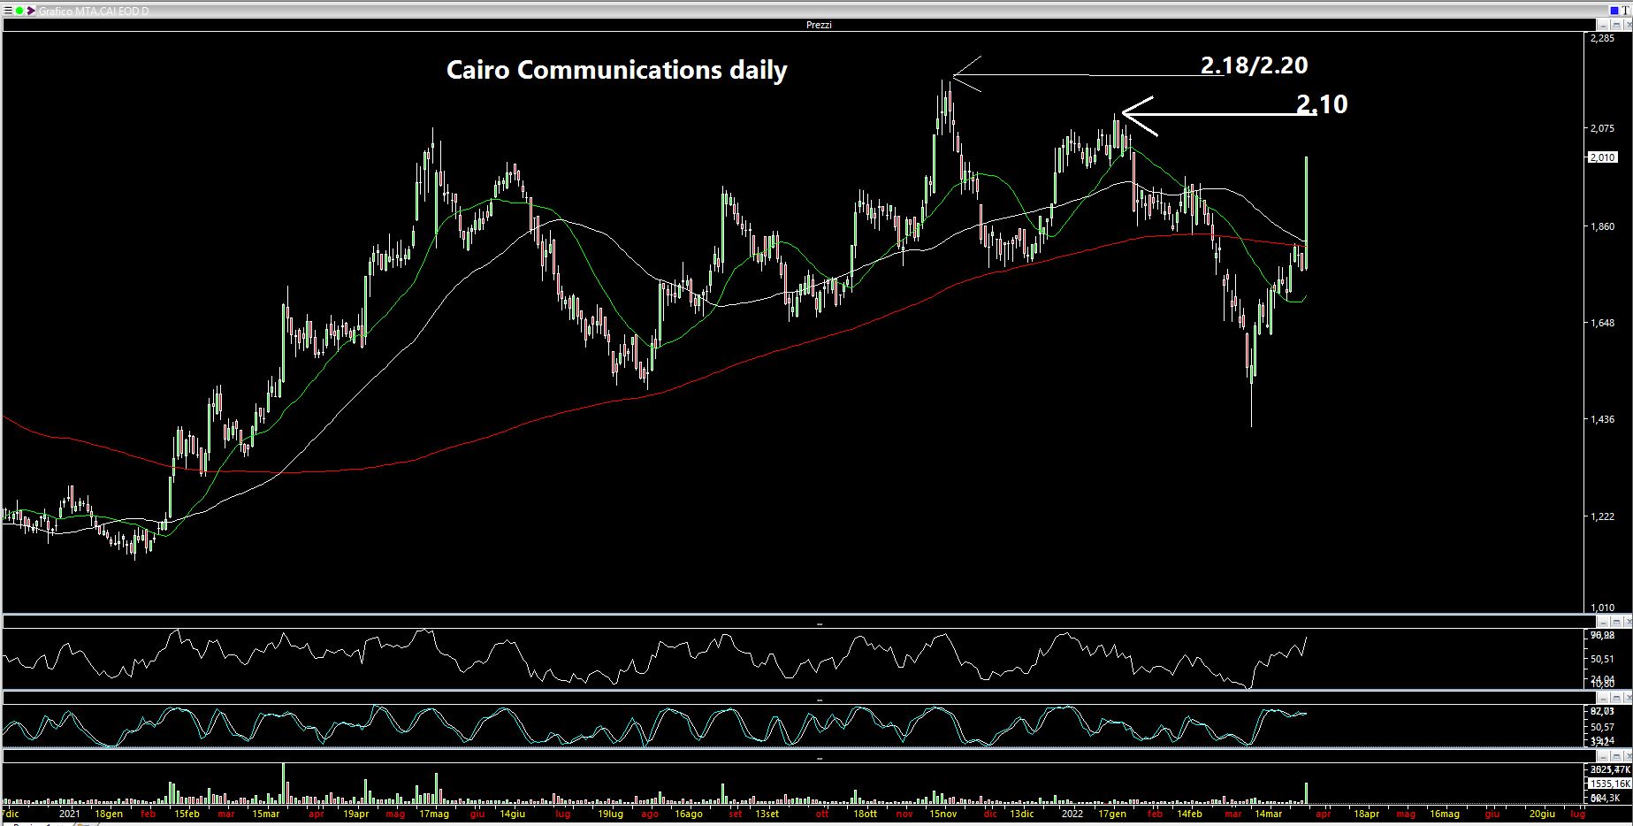This screenshot has height=826, width=1633.
Task: Click the 14mar date label
Action: [x=1268, y=814]
